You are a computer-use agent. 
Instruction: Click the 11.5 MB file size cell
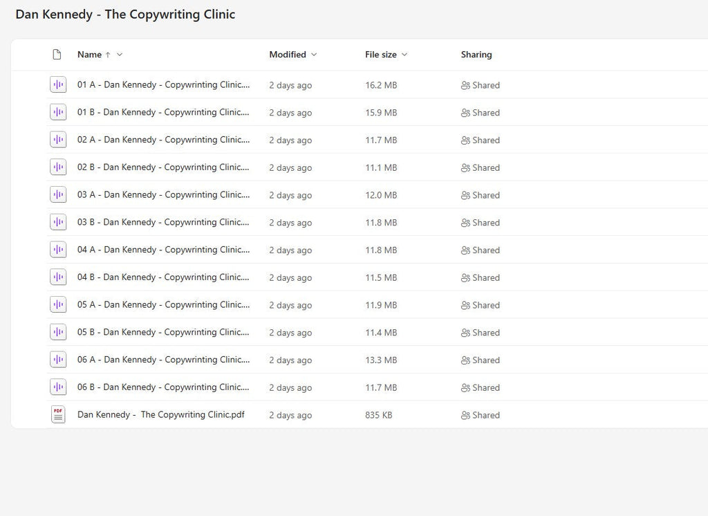pos(381,278)
